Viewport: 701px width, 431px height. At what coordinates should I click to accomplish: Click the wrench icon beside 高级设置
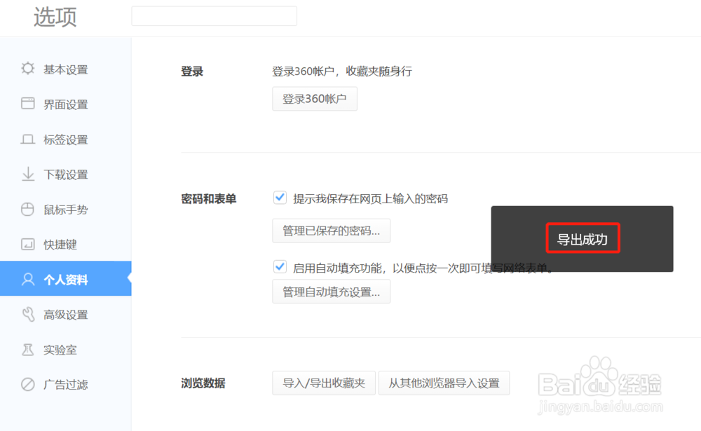coord(28,314)
